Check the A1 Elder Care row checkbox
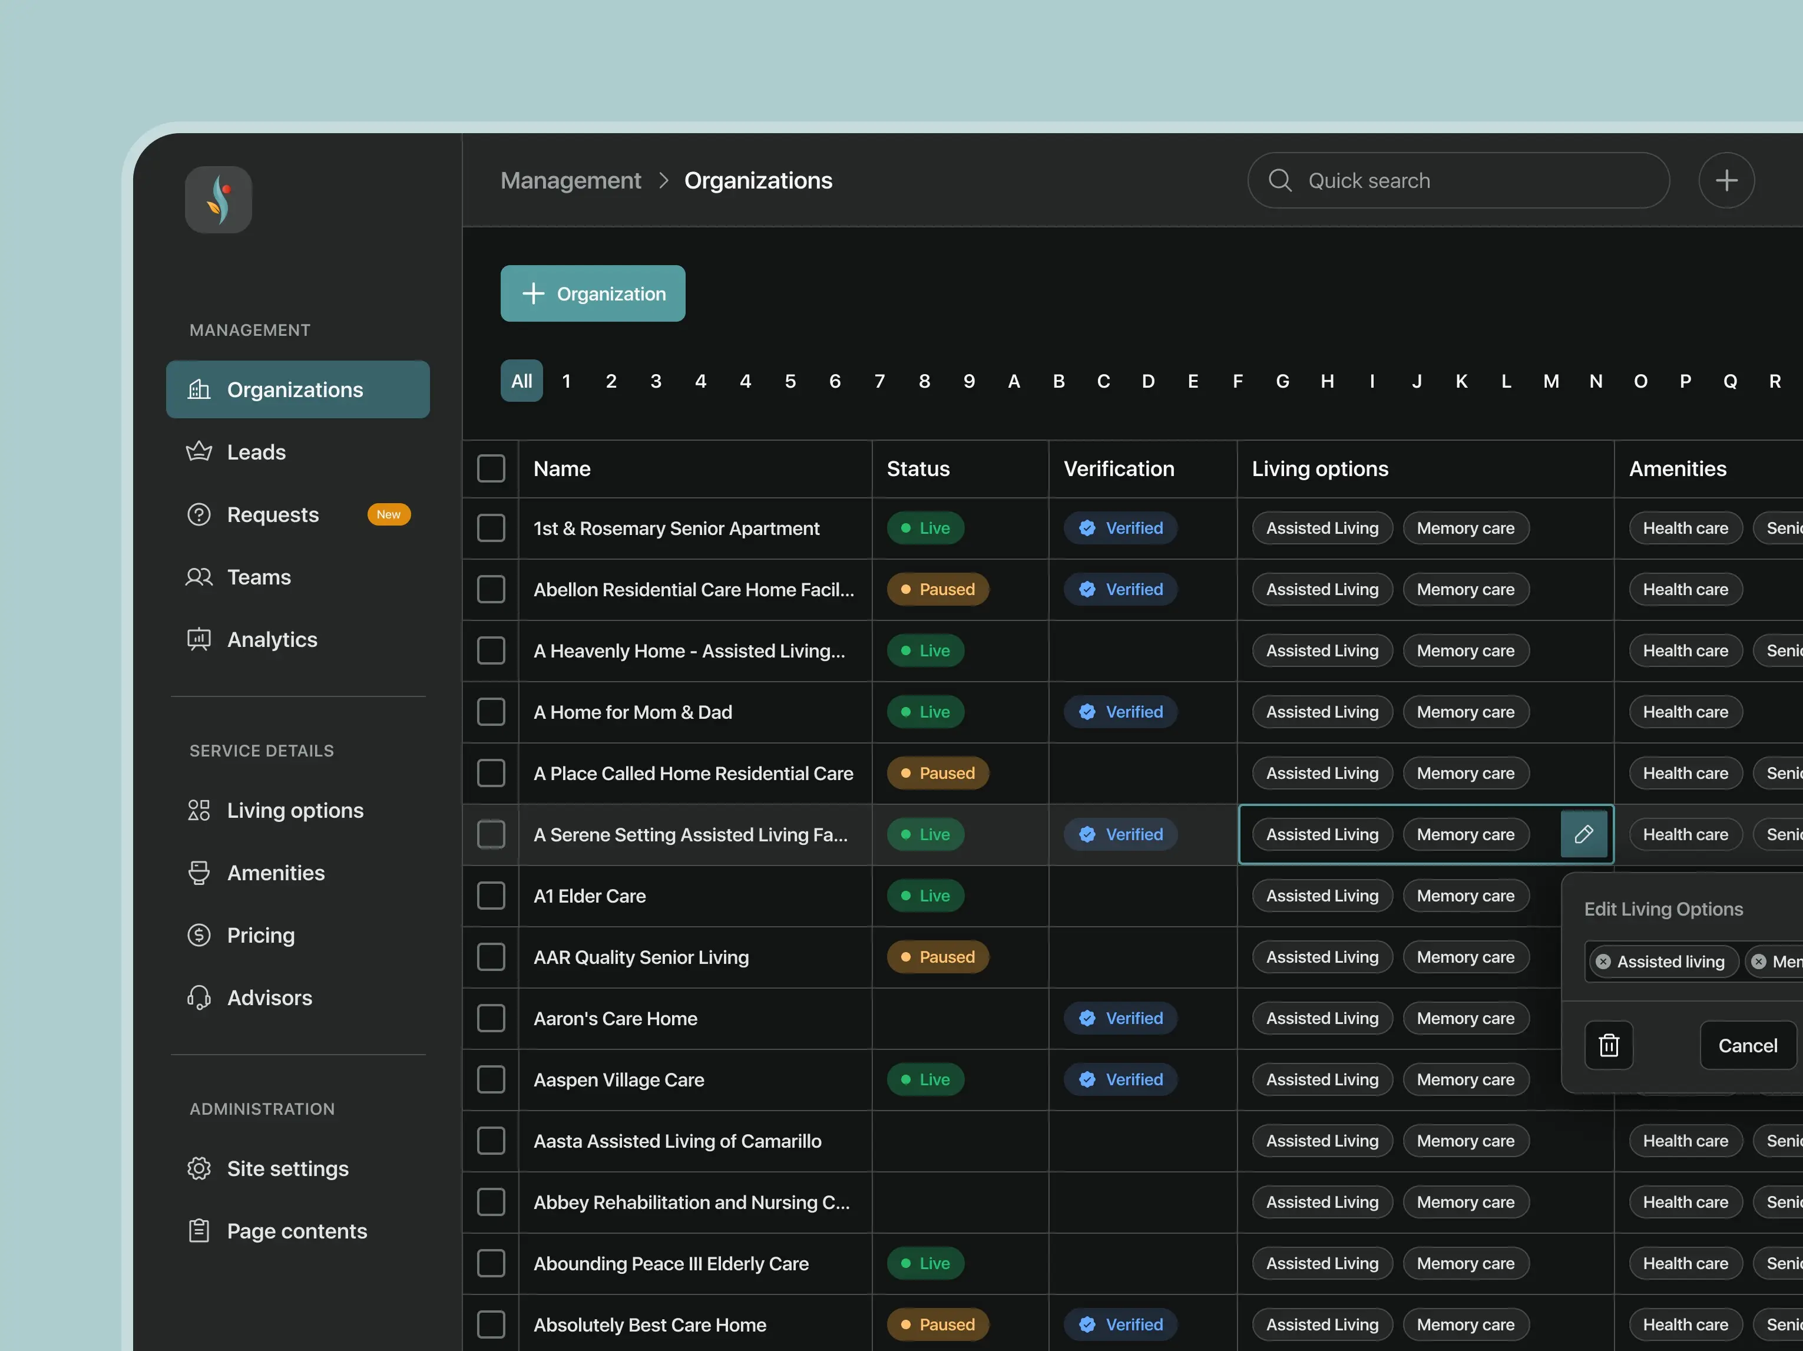 click(491, 896)
